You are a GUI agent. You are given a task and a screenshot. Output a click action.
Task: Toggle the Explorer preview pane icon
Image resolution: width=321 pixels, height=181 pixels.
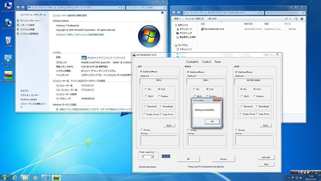pos(296,19)
